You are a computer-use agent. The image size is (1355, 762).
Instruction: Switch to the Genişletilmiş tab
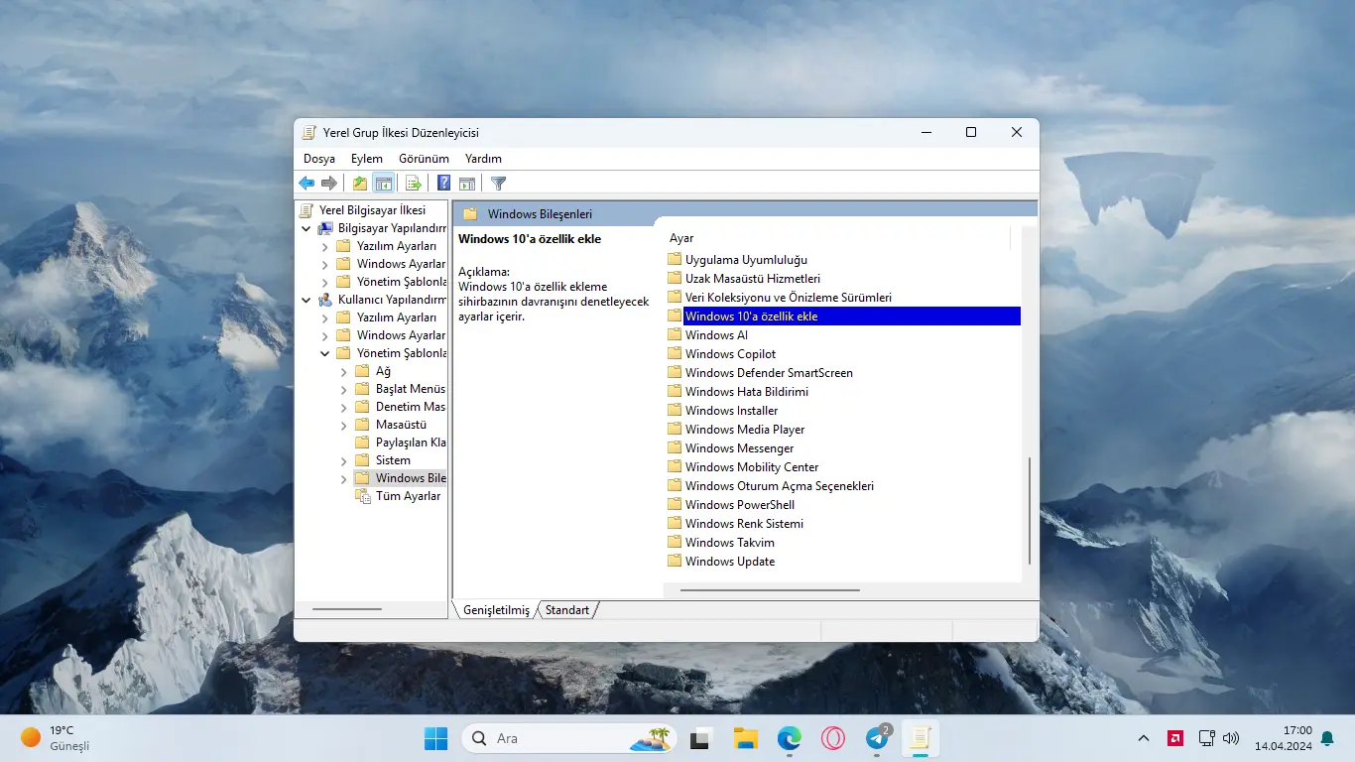496,610
